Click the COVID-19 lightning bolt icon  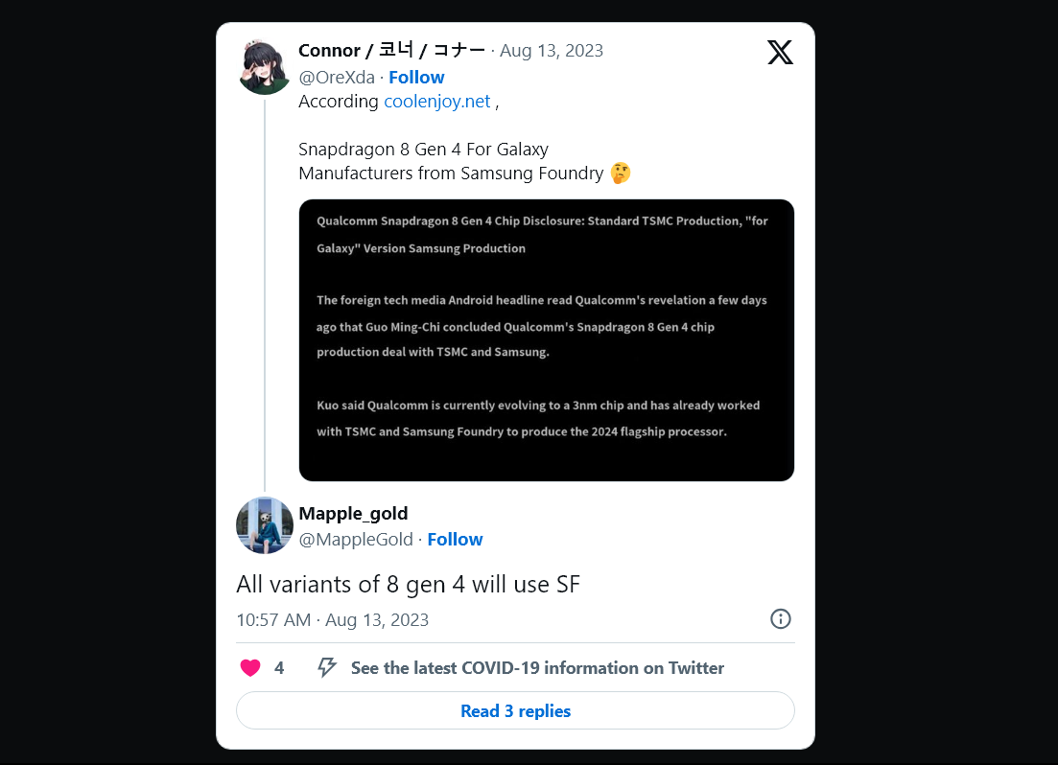(327, 668)
